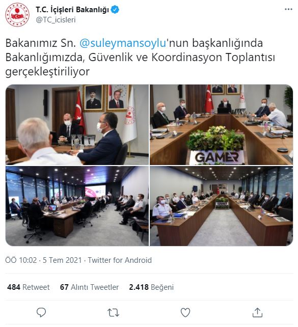Click the blue verified badge
The height and width of the screenshot is (327, 298).
pyautogui.click(x=115, y=10)
